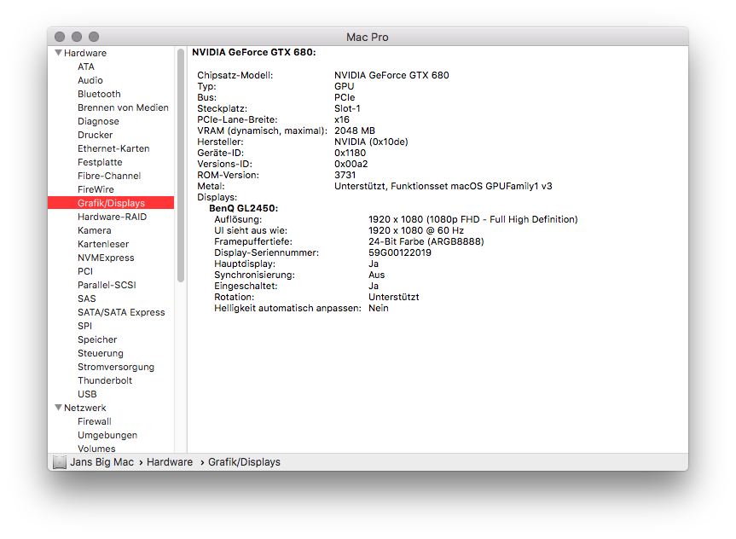Select Audio in the sidebar
Image resolution: width=736 pixels, height=539 pixels.
coord(90,80)
